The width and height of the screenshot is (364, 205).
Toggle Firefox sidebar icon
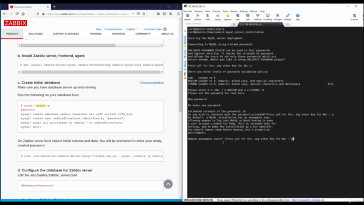click(x=164, y=14)
